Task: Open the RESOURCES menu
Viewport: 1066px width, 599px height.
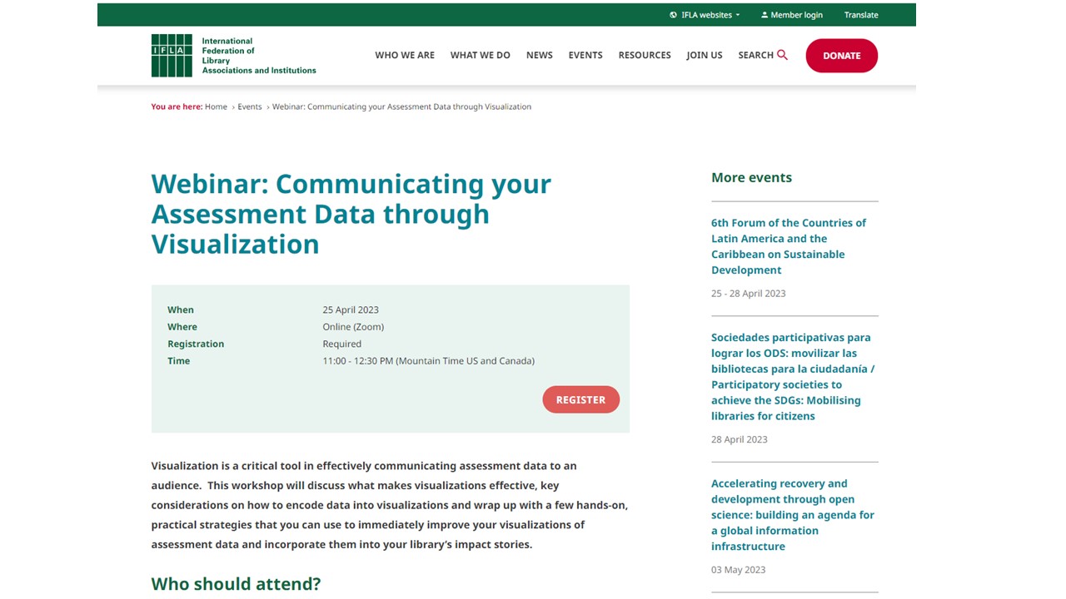Action: pyautogui.click(x=645, y=55)
